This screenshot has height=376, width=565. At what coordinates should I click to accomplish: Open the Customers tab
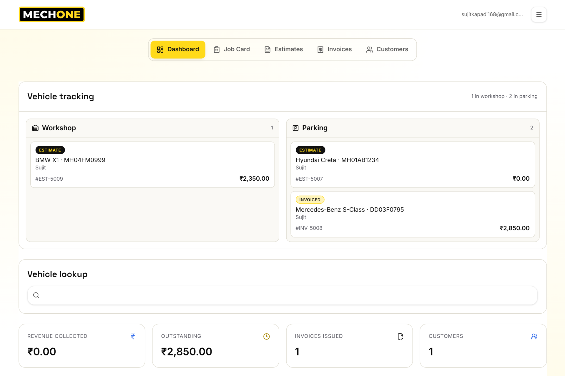point(387,49)
